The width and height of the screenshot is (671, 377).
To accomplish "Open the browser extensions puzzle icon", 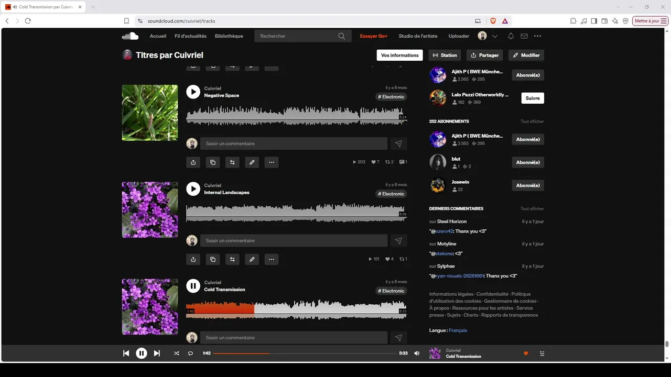I will [573, 21].
